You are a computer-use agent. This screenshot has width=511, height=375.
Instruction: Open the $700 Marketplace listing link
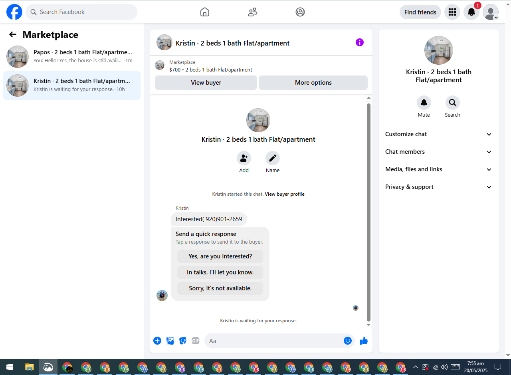211,69
